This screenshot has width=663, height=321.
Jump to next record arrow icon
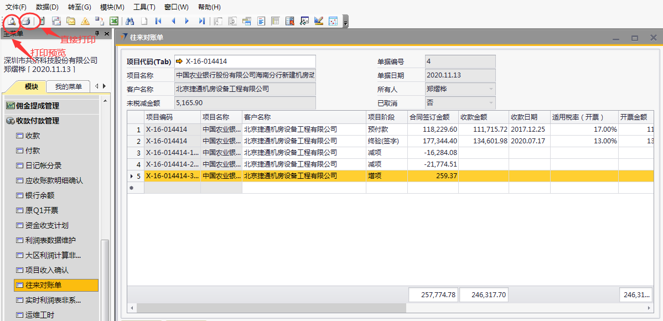point(187,22)
